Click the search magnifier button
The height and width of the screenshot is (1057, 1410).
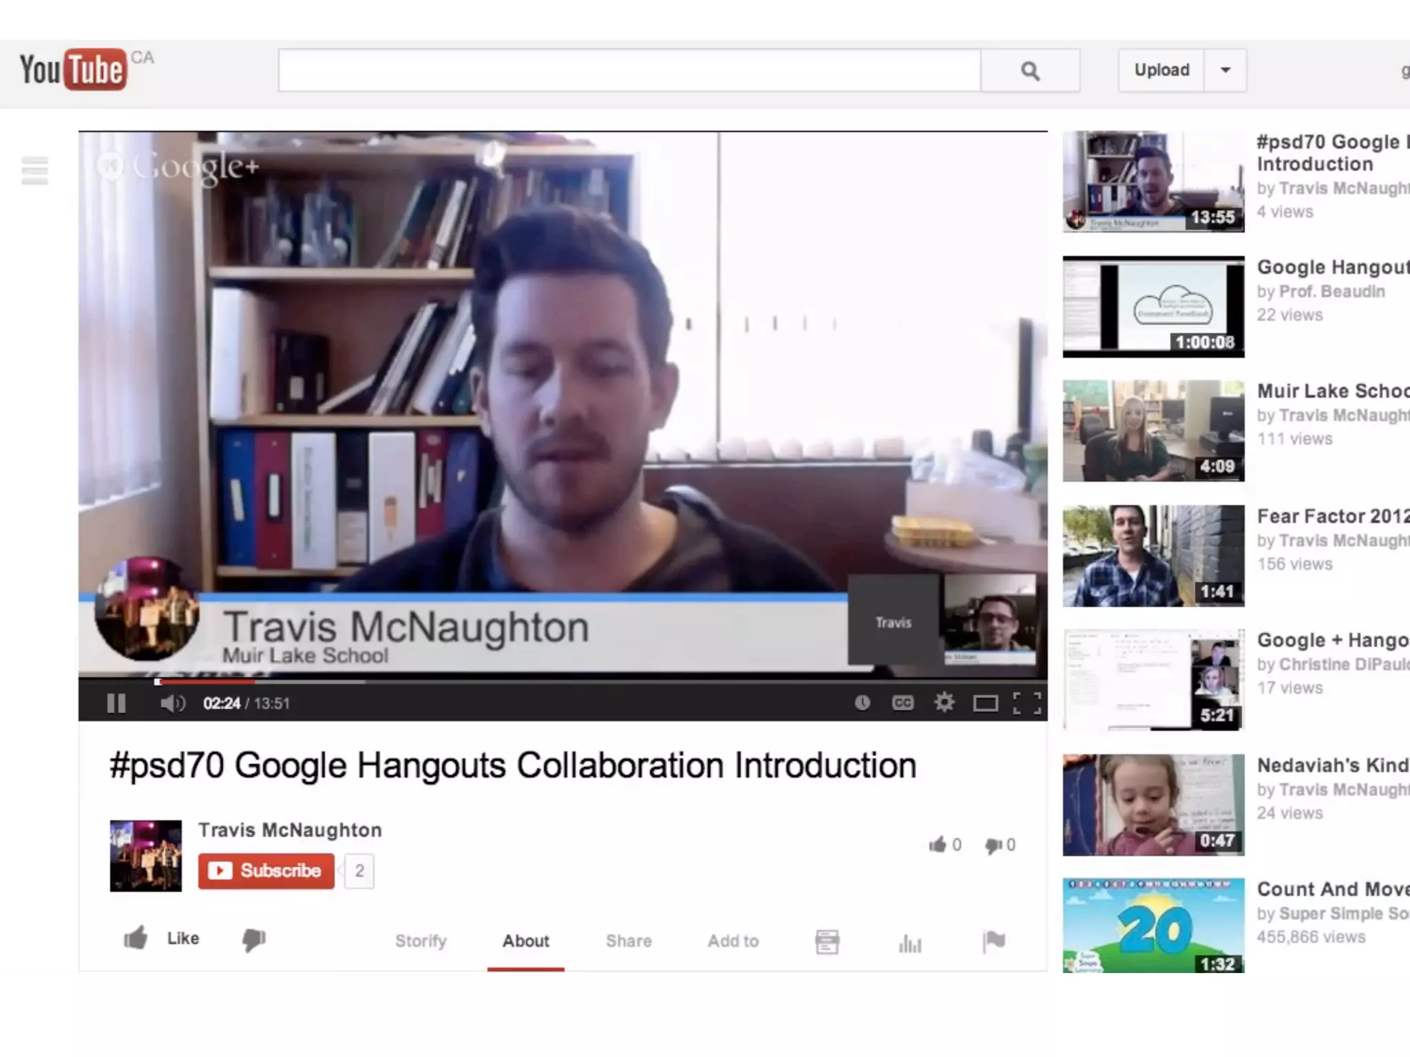point(1030,70)
